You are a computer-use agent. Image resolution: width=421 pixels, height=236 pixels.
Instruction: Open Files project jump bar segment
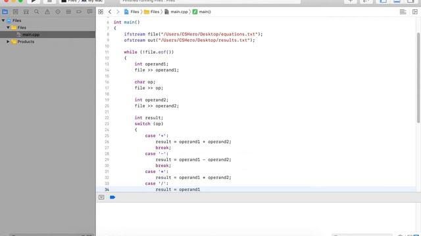tap(132, 12)
